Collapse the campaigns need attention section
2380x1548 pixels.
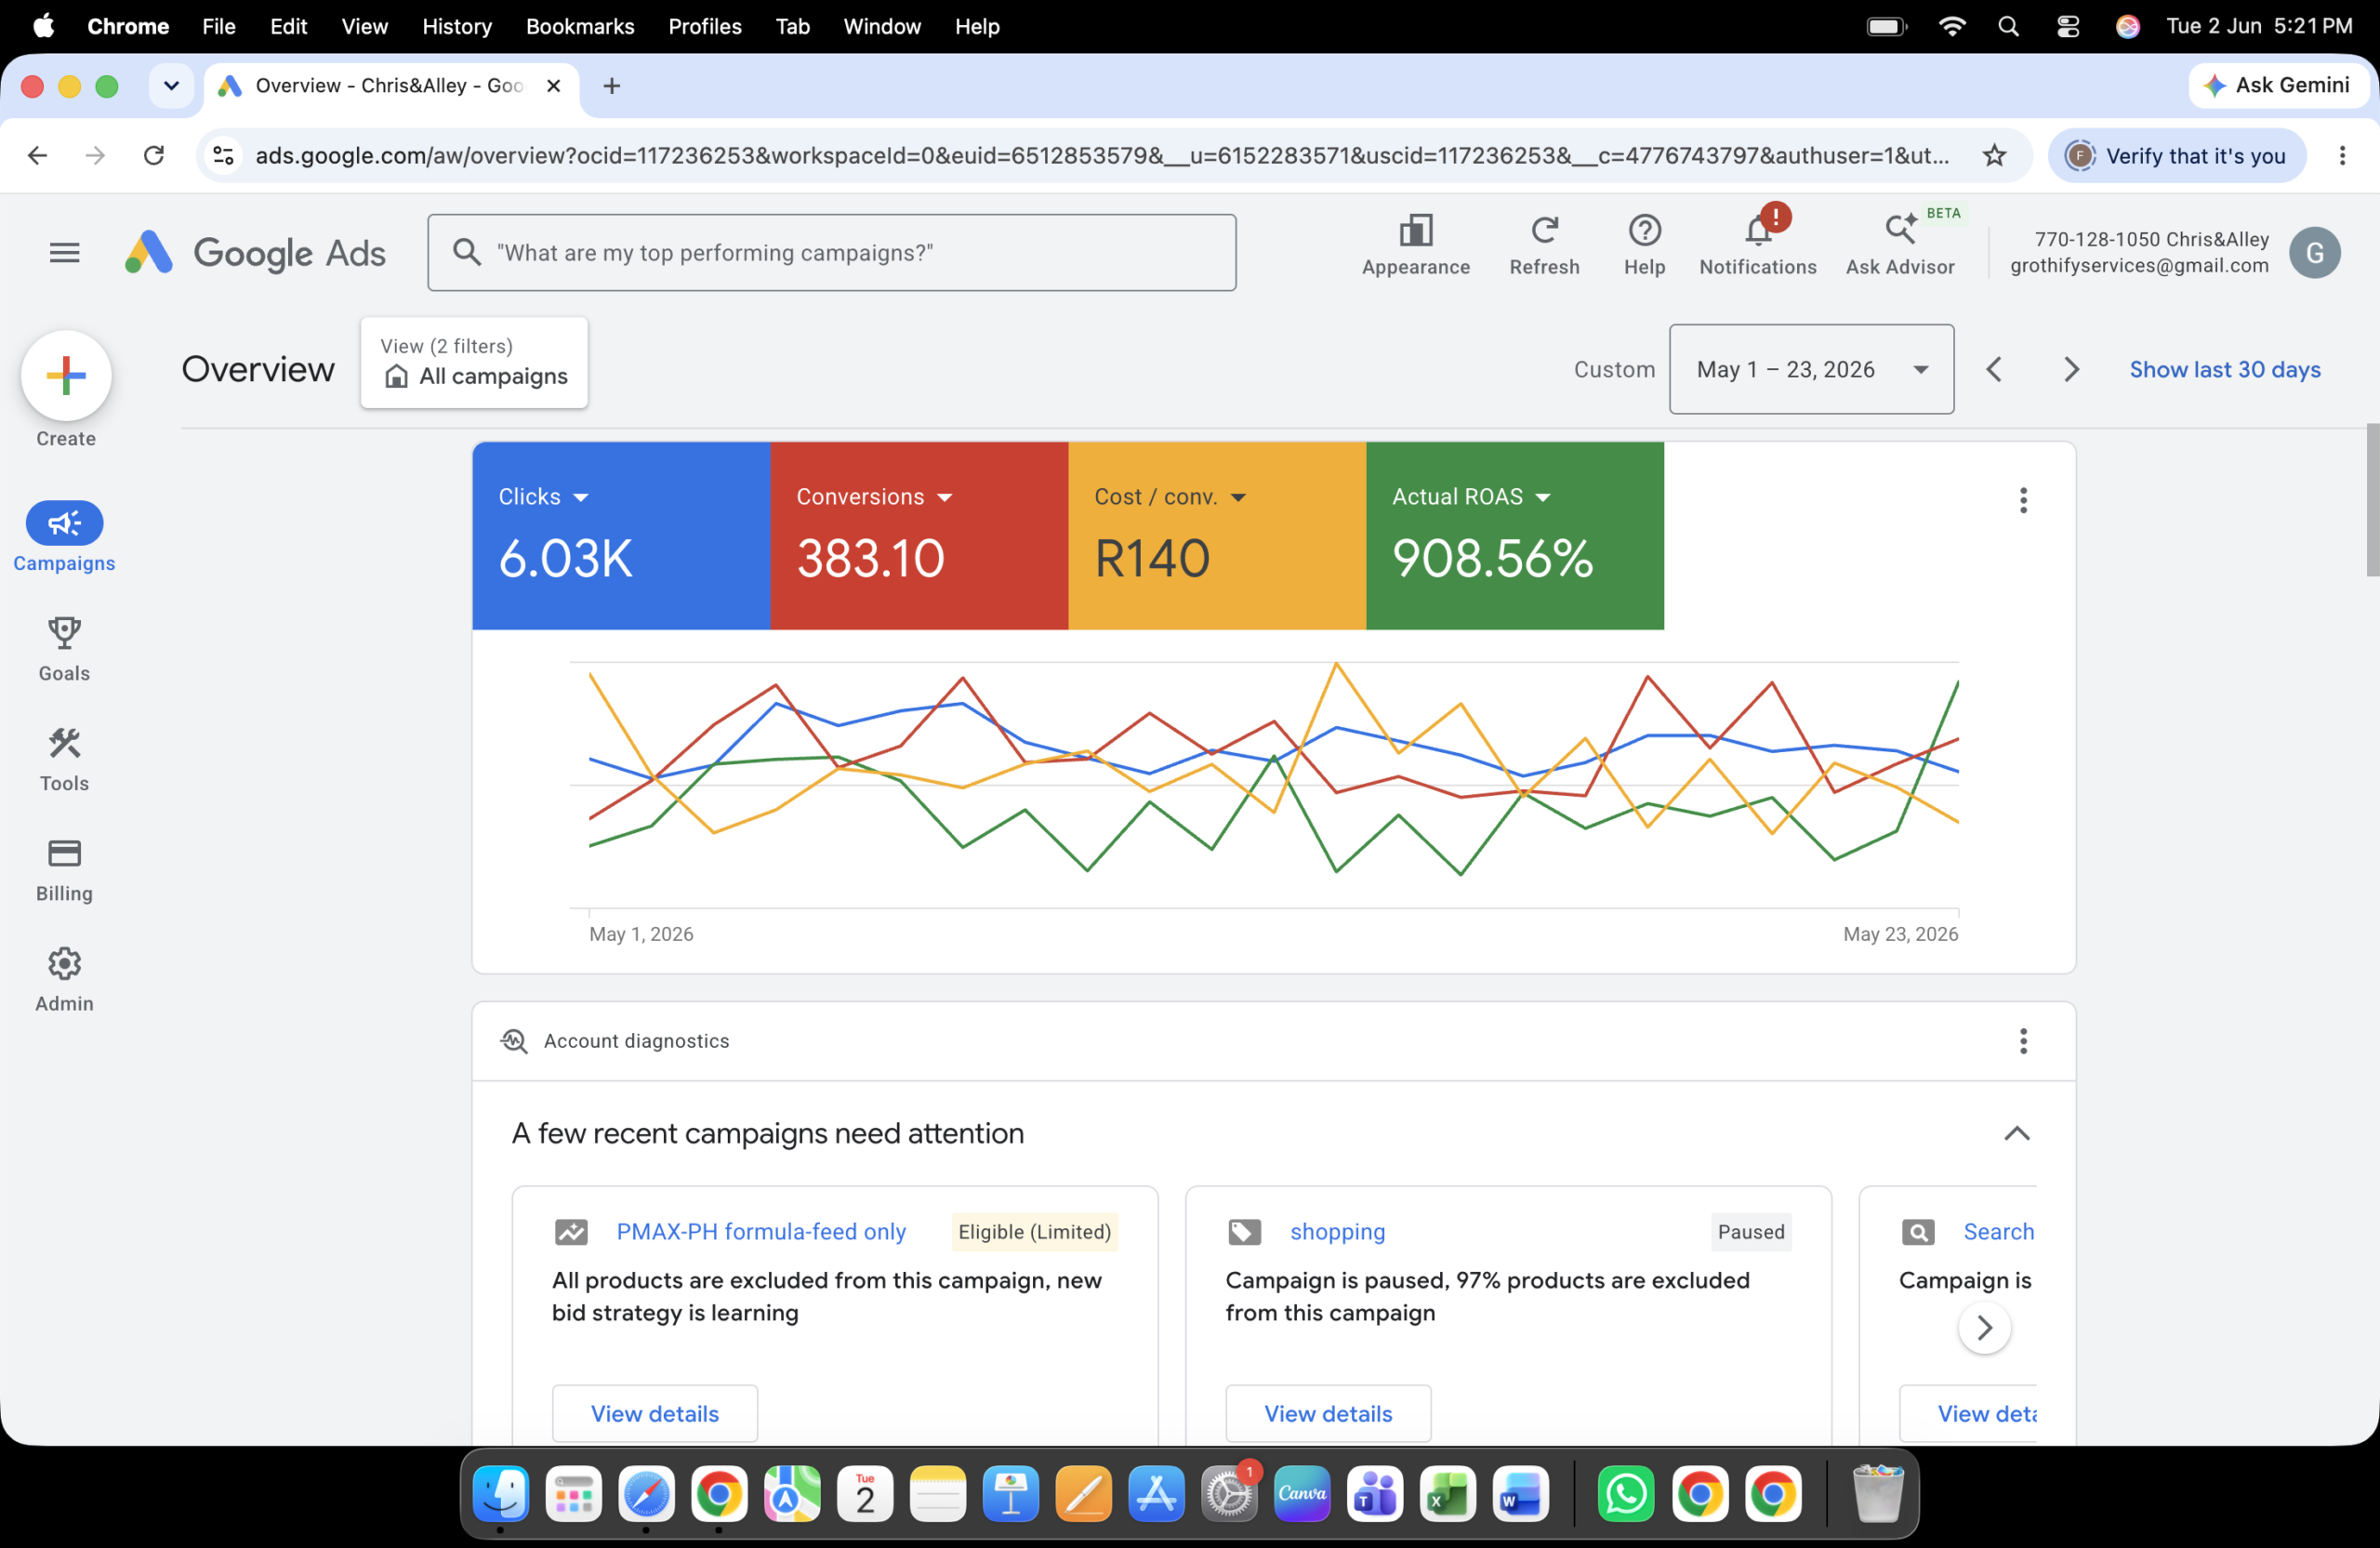(x=2016, y=1133)
